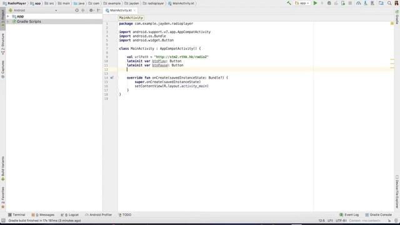
Task: Open the Event Log tool window
Action: (x=349, y=215)
